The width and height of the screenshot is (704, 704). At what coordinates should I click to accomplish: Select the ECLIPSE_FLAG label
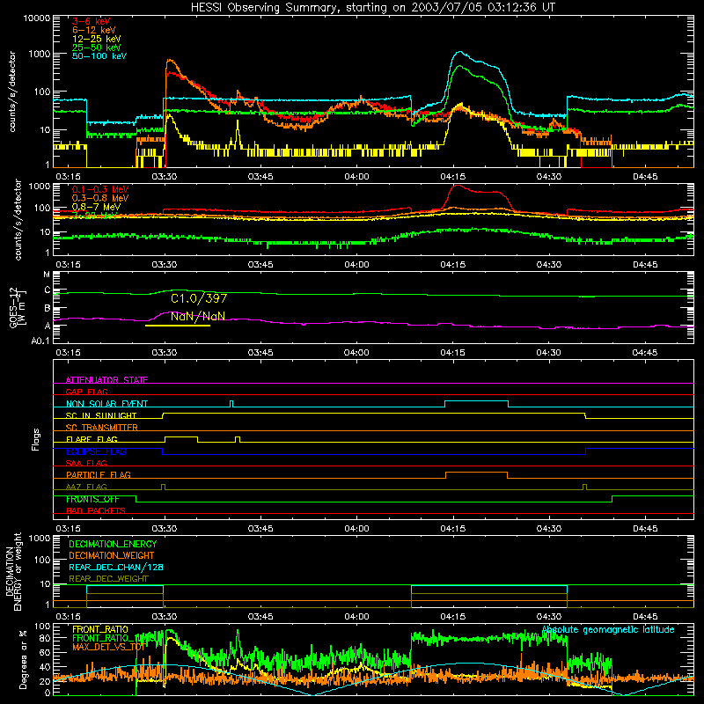coord(96,451)
